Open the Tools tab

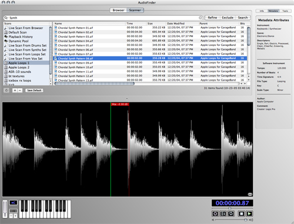point(285,11)
